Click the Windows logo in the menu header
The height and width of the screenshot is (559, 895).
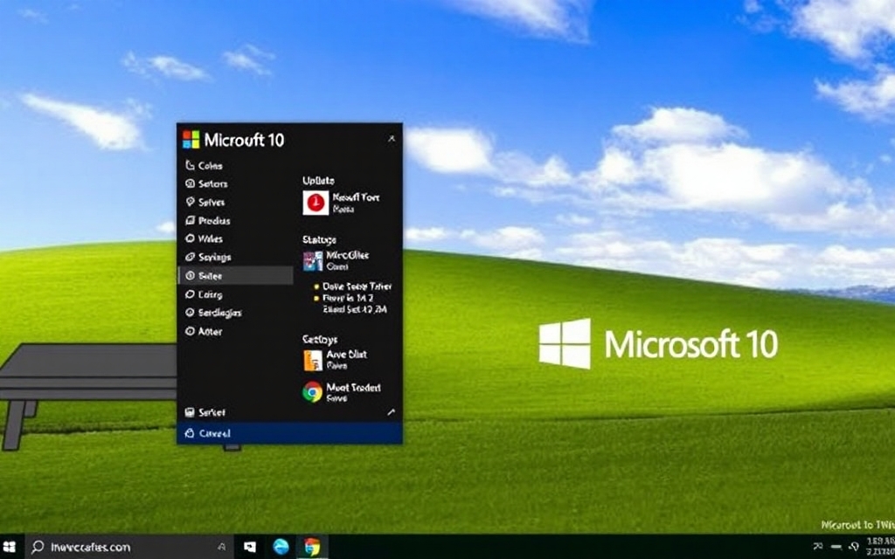tap(191, 139)
